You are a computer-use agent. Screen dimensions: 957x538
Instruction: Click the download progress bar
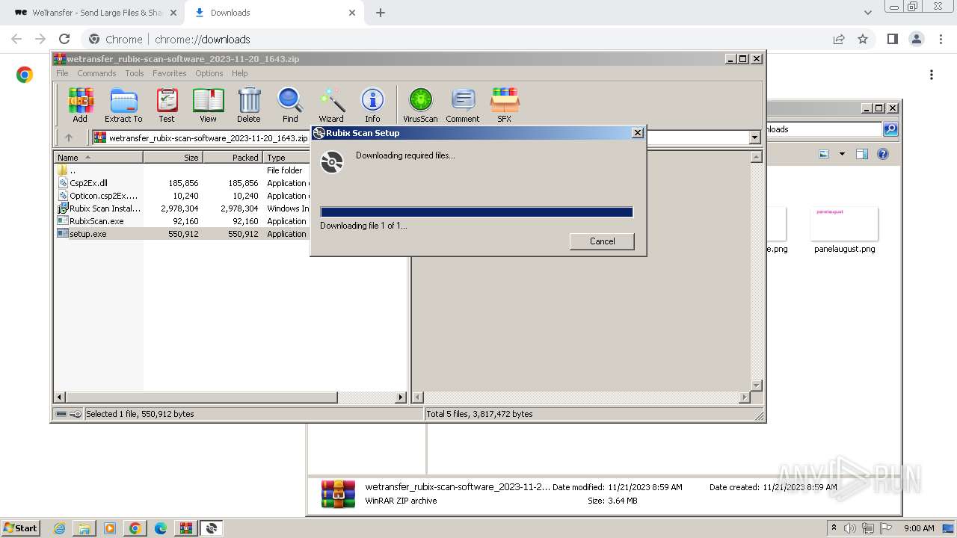tap(476, 212)
